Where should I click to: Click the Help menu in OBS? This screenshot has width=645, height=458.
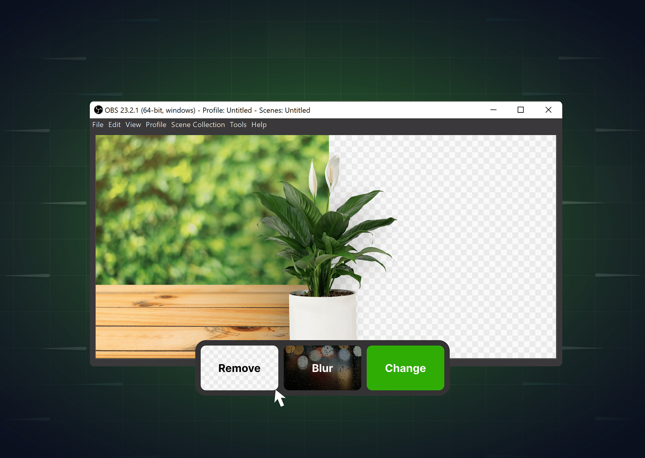point(259,124)
